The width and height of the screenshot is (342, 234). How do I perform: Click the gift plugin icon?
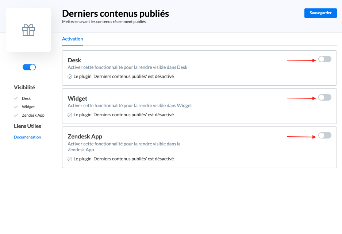pos(28,30)
